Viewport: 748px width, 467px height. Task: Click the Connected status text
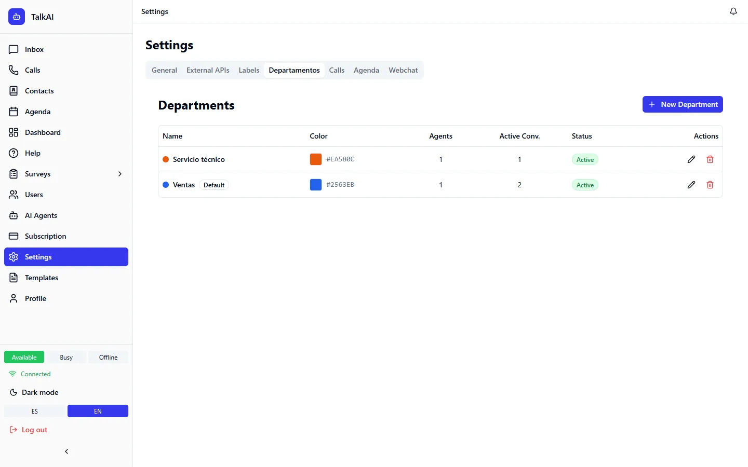coord(36,374)
